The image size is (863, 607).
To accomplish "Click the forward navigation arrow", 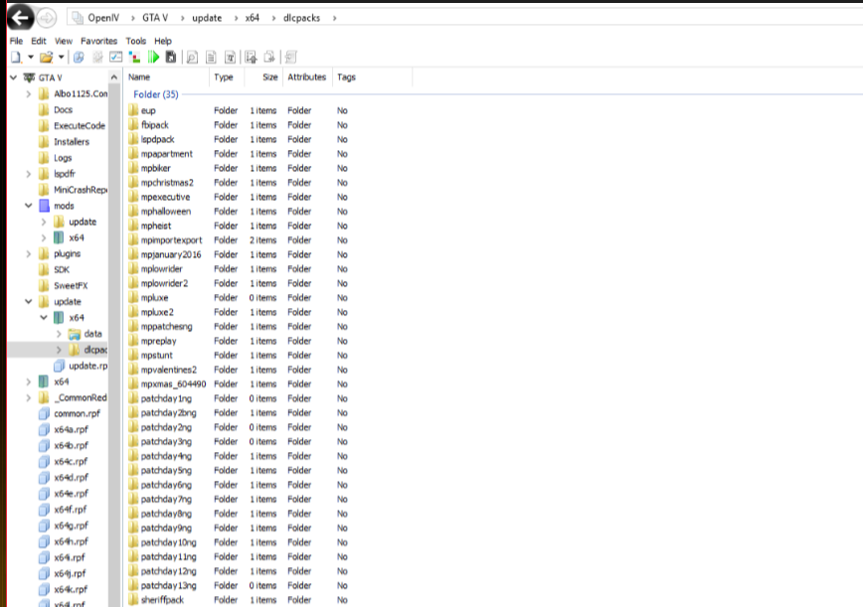I will 47,18.
